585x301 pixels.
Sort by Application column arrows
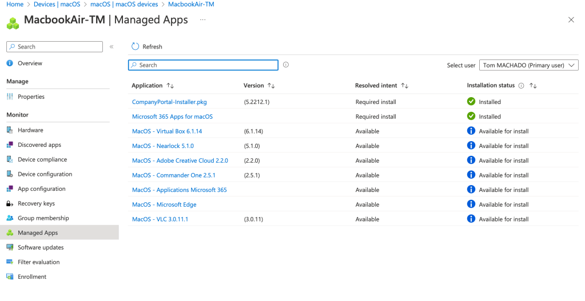tap(170, 86)
